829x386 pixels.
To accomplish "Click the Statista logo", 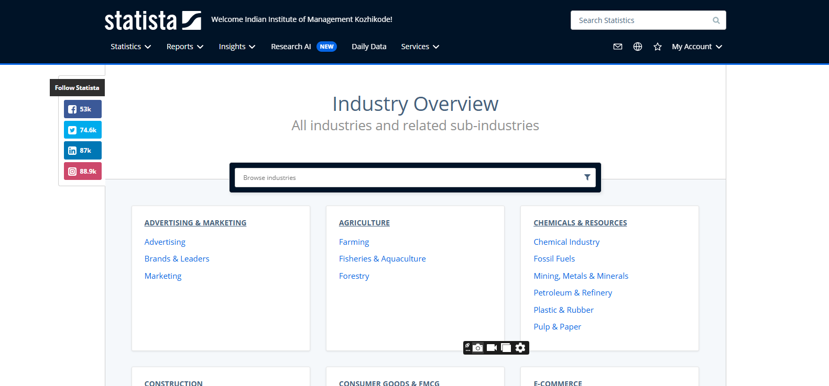I will [152, 20].
